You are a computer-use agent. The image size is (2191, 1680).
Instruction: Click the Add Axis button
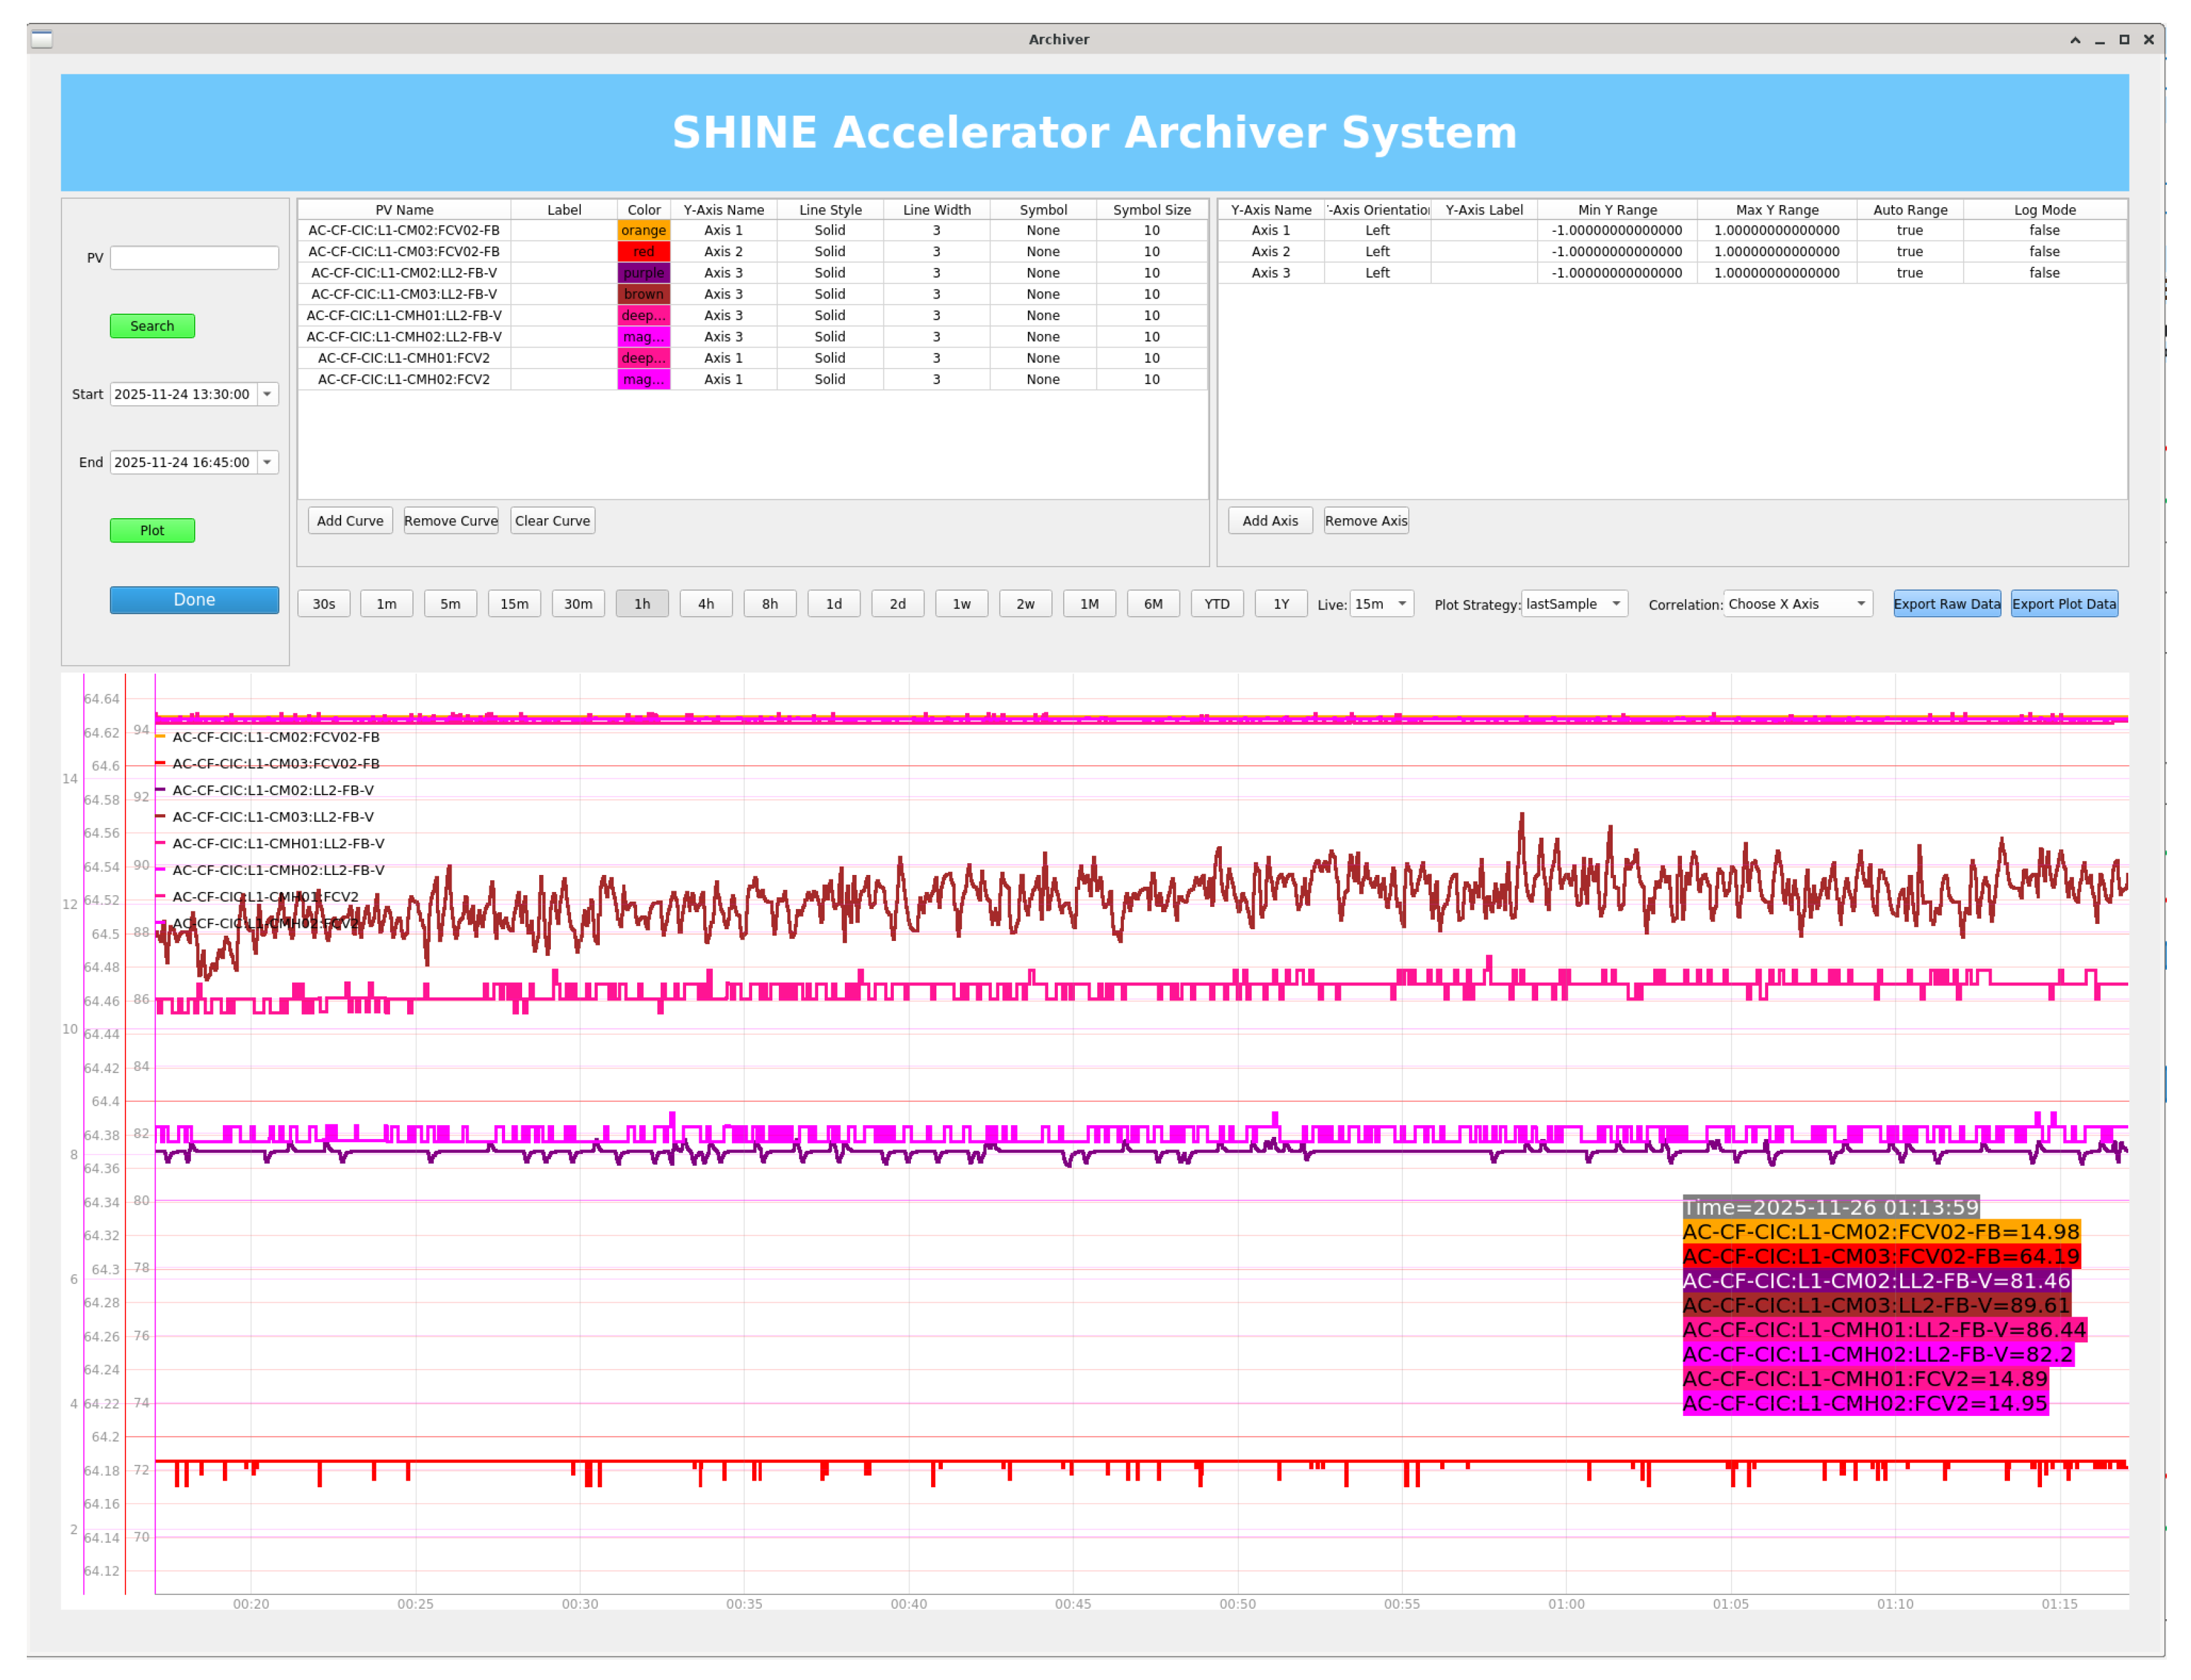(x=1270, y=521)
